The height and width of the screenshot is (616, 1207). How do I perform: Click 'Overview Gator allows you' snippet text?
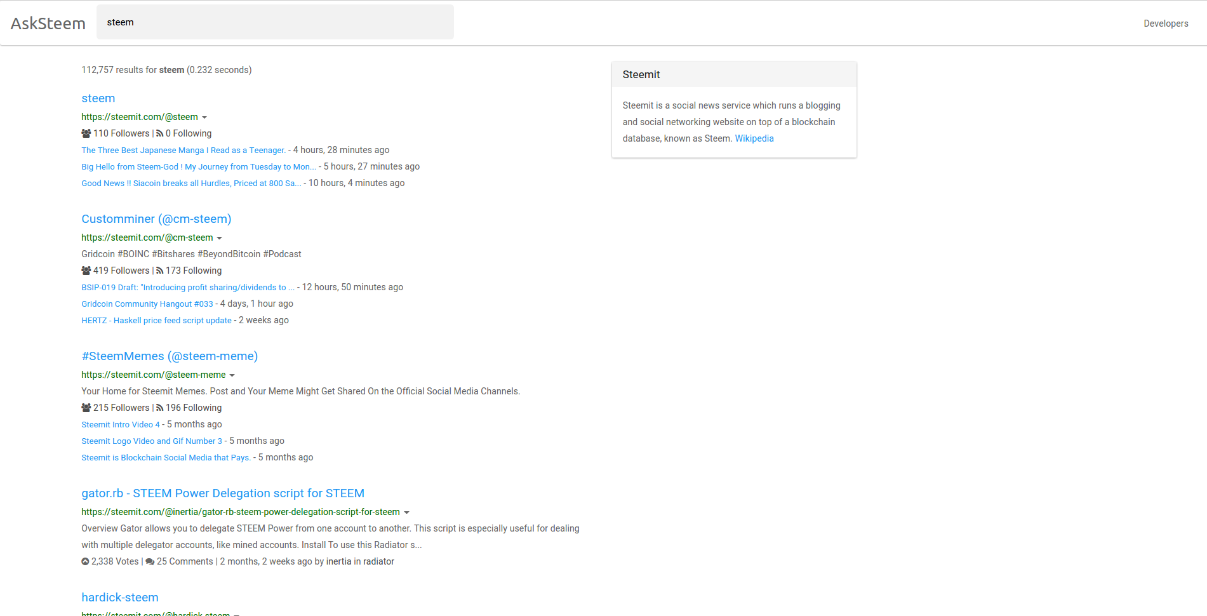point(330,537)
